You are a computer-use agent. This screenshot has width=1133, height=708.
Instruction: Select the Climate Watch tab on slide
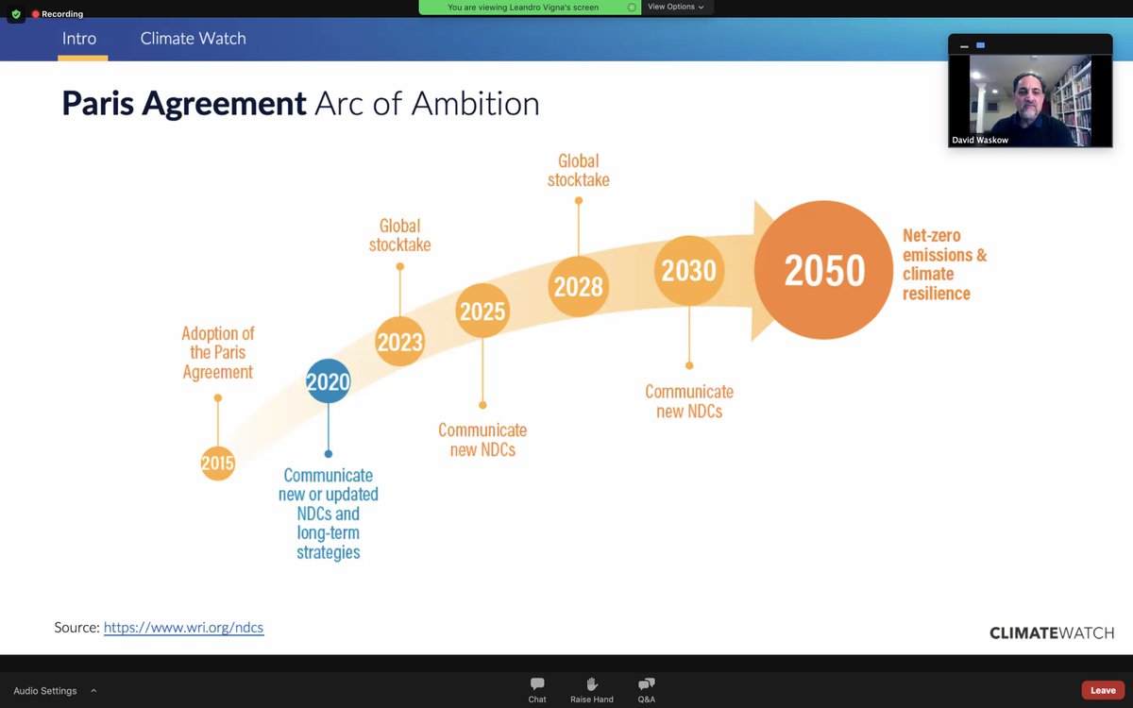coord(194,39)
